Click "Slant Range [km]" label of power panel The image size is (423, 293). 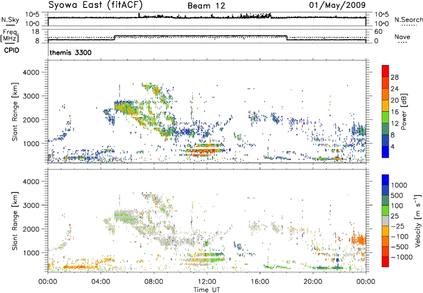(x=15, y=112)
